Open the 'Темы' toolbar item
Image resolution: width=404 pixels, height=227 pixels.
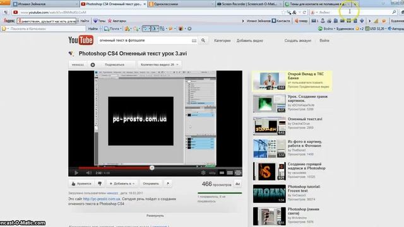(100, 21)
